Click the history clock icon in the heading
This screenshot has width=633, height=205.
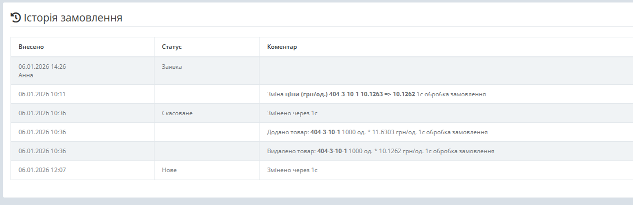click(15, 18)
